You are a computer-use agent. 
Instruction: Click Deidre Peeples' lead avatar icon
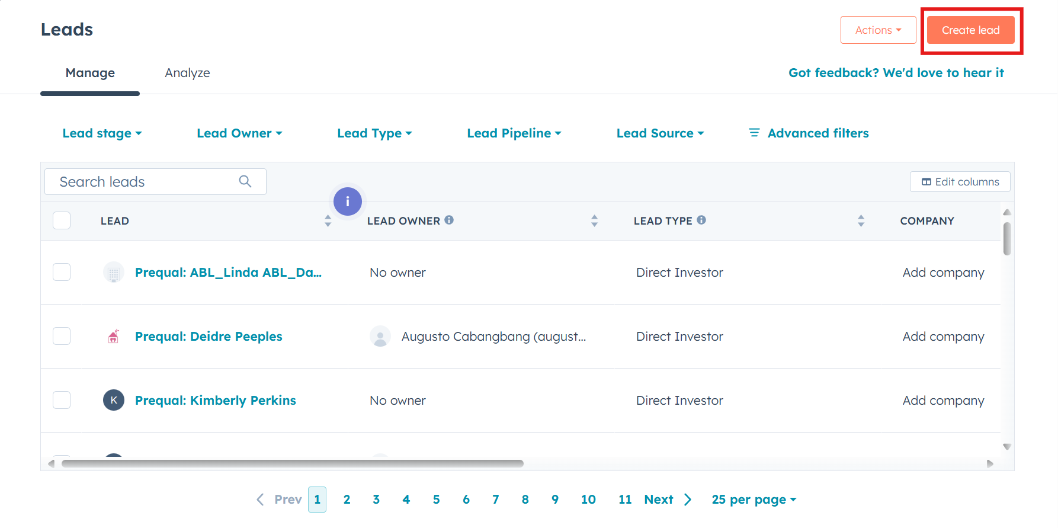[x=114, y=337]
